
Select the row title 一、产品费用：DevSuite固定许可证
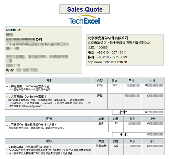[27, 86]
